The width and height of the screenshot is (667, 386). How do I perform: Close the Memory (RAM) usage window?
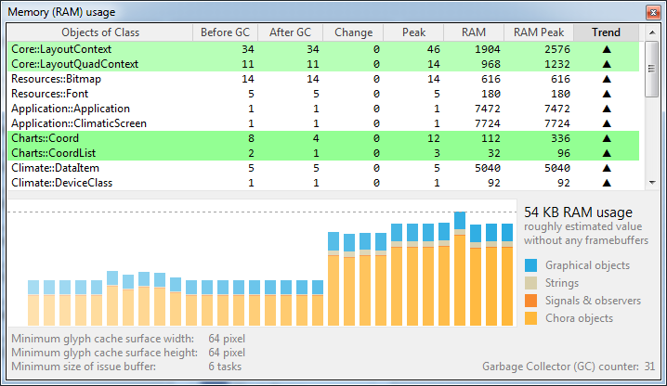click(651, 10)
